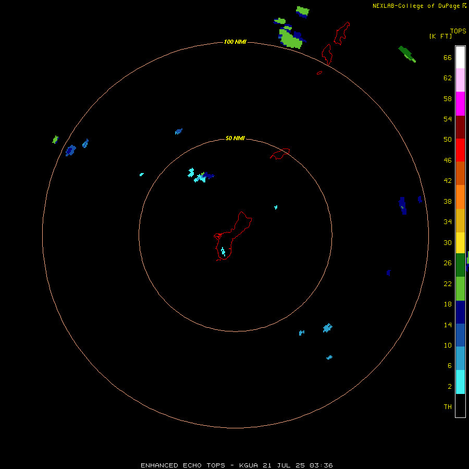Click the northernmost red island outline (Saipan)

pyautogui.click(x=341, y=33)
